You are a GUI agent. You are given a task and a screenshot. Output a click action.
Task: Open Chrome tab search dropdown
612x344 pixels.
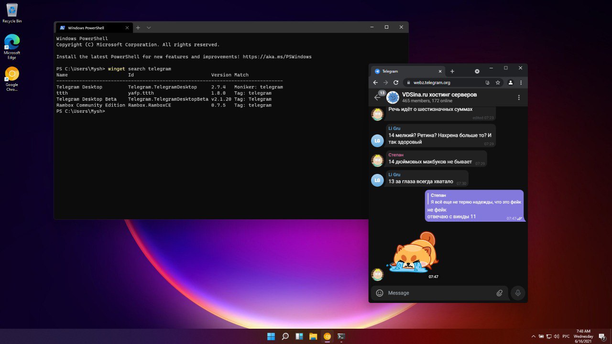pyautogui.click(x=477, y=71)
